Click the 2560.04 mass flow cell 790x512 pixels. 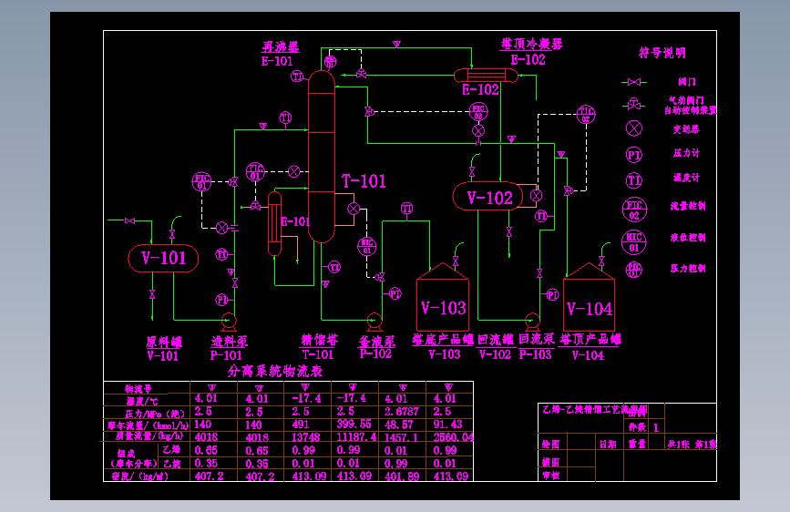[454, 437]
